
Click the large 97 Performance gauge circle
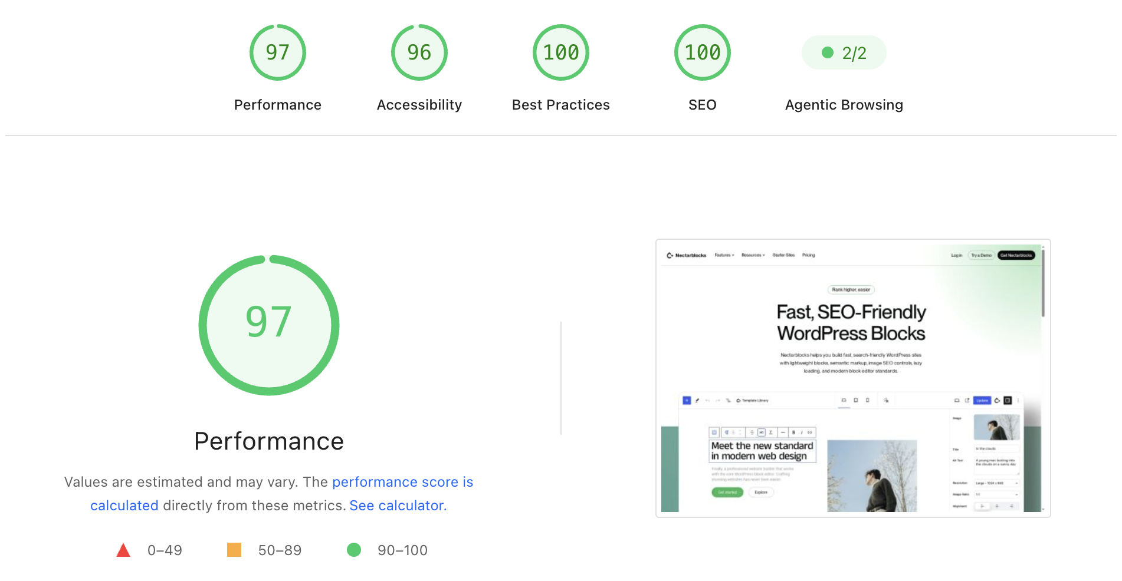pyautogui.click(x=269, y=325)
